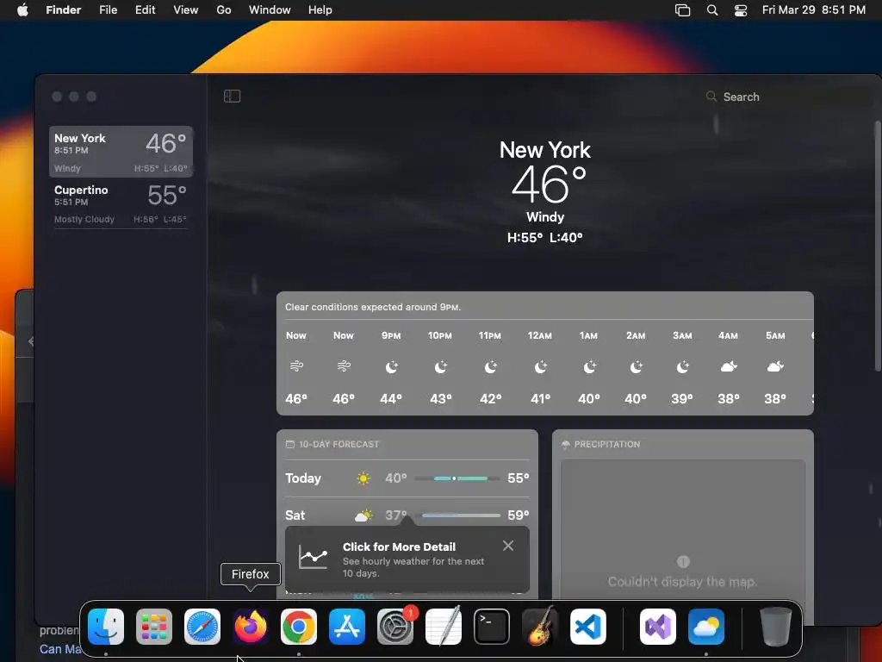
Task: Open the File menu
Action: (108, 10)
